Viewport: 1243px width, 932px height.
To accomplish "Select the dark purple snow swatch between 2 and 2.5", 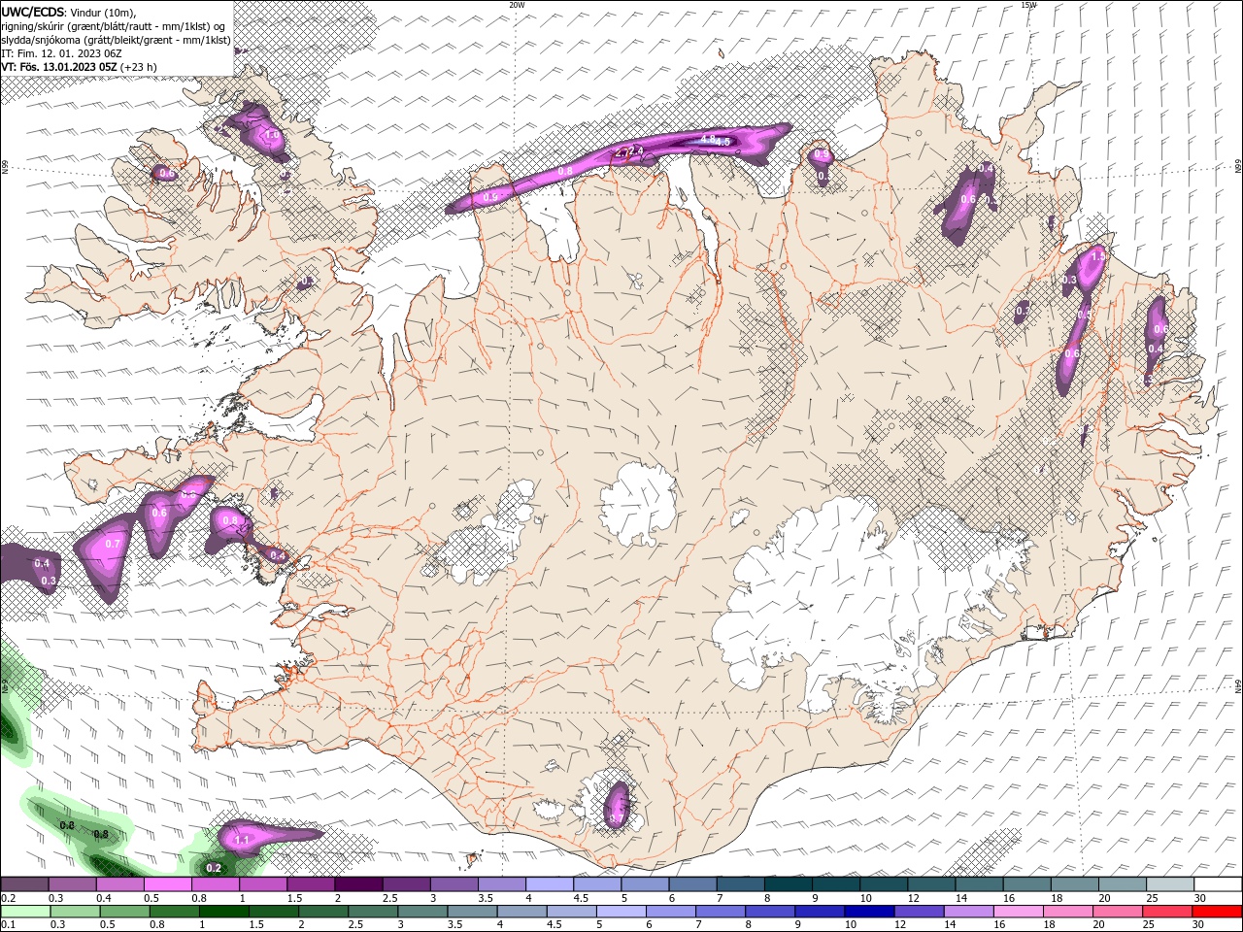I will 357,884.
